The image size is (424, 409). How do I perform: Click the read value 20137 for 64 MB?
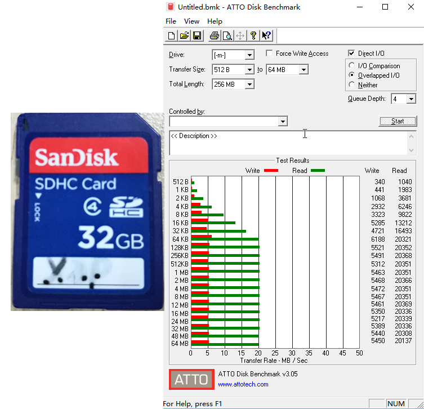403,341
